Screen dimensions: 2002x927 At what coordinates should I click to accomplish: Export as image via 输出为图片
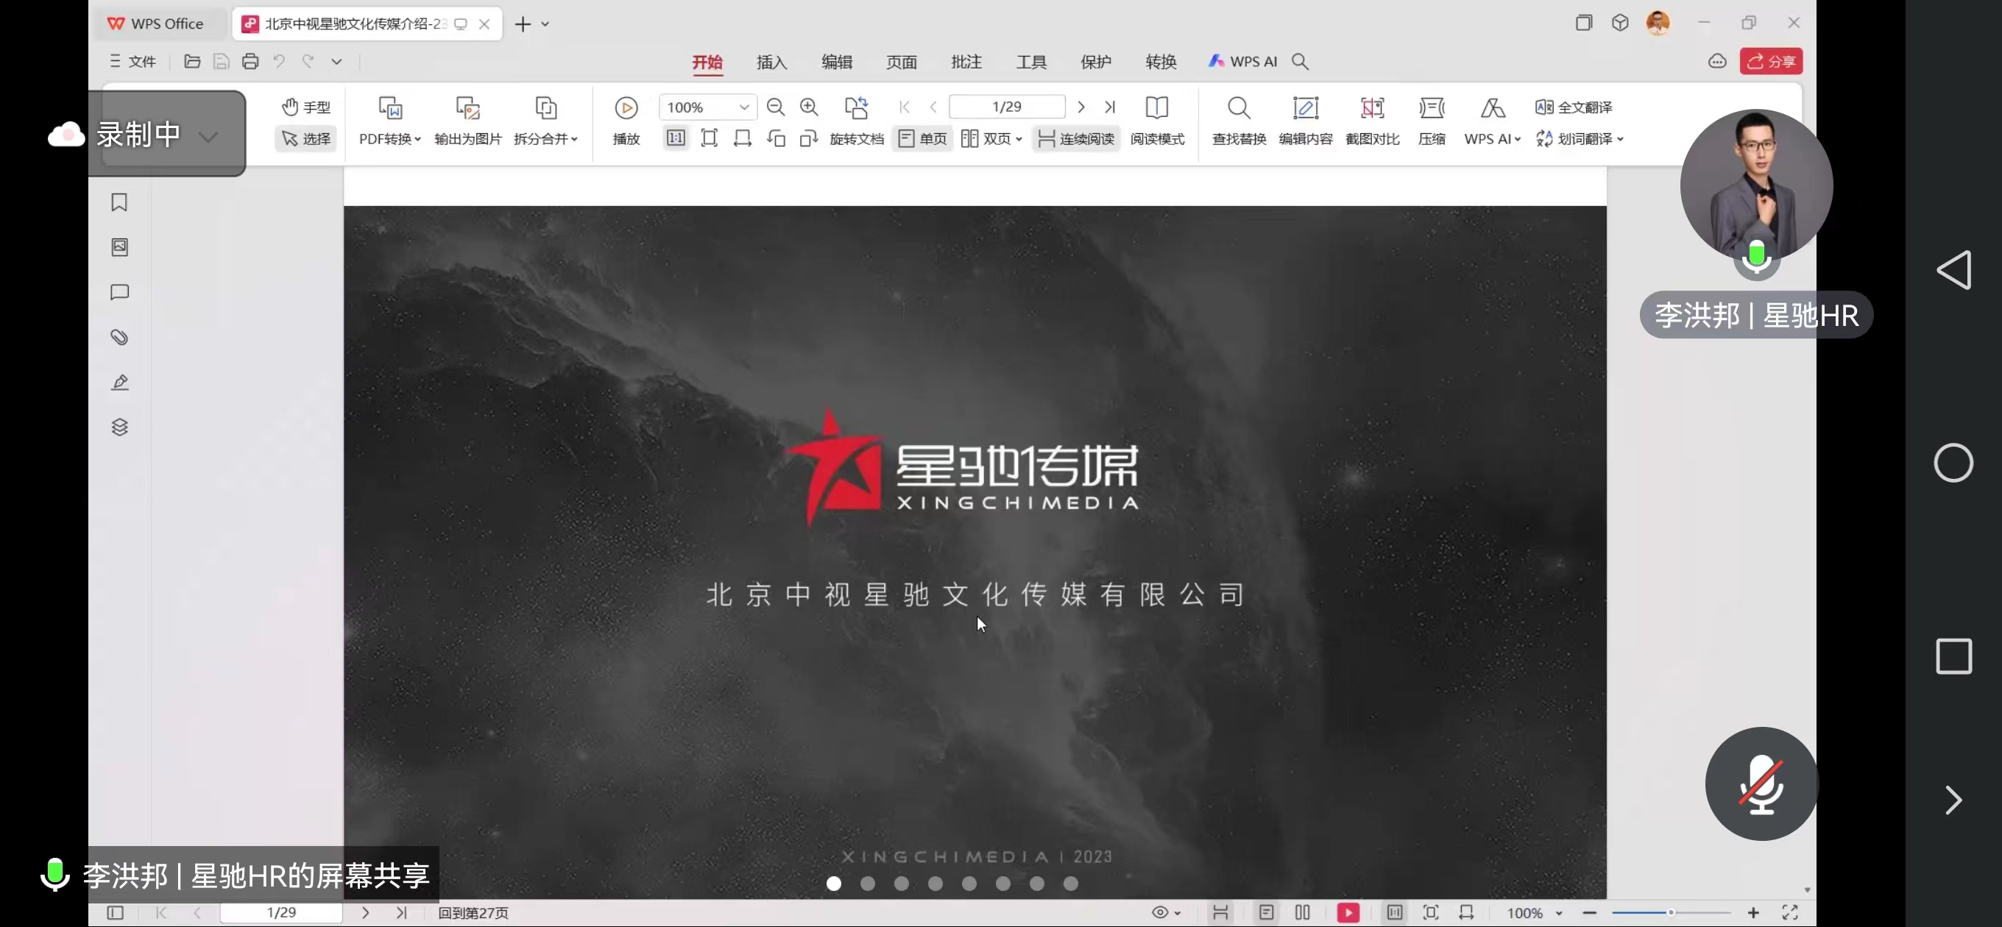click(468, 121)
